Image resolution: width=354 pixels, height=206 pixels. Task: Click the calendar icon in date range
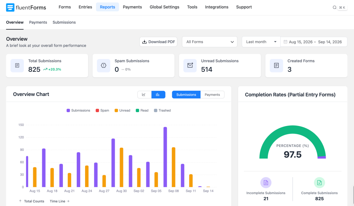(x=285, y=42)
